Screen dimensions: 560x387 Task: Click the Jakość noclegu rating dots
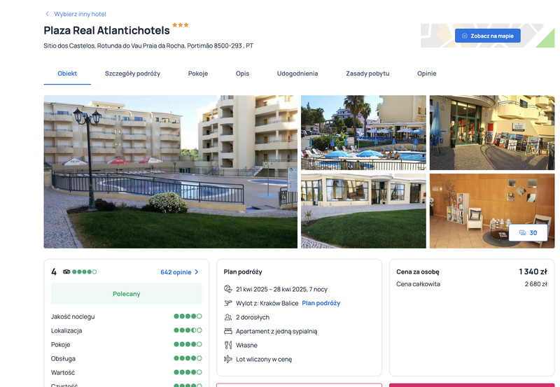pyautogui.click(x=188, y=316)
